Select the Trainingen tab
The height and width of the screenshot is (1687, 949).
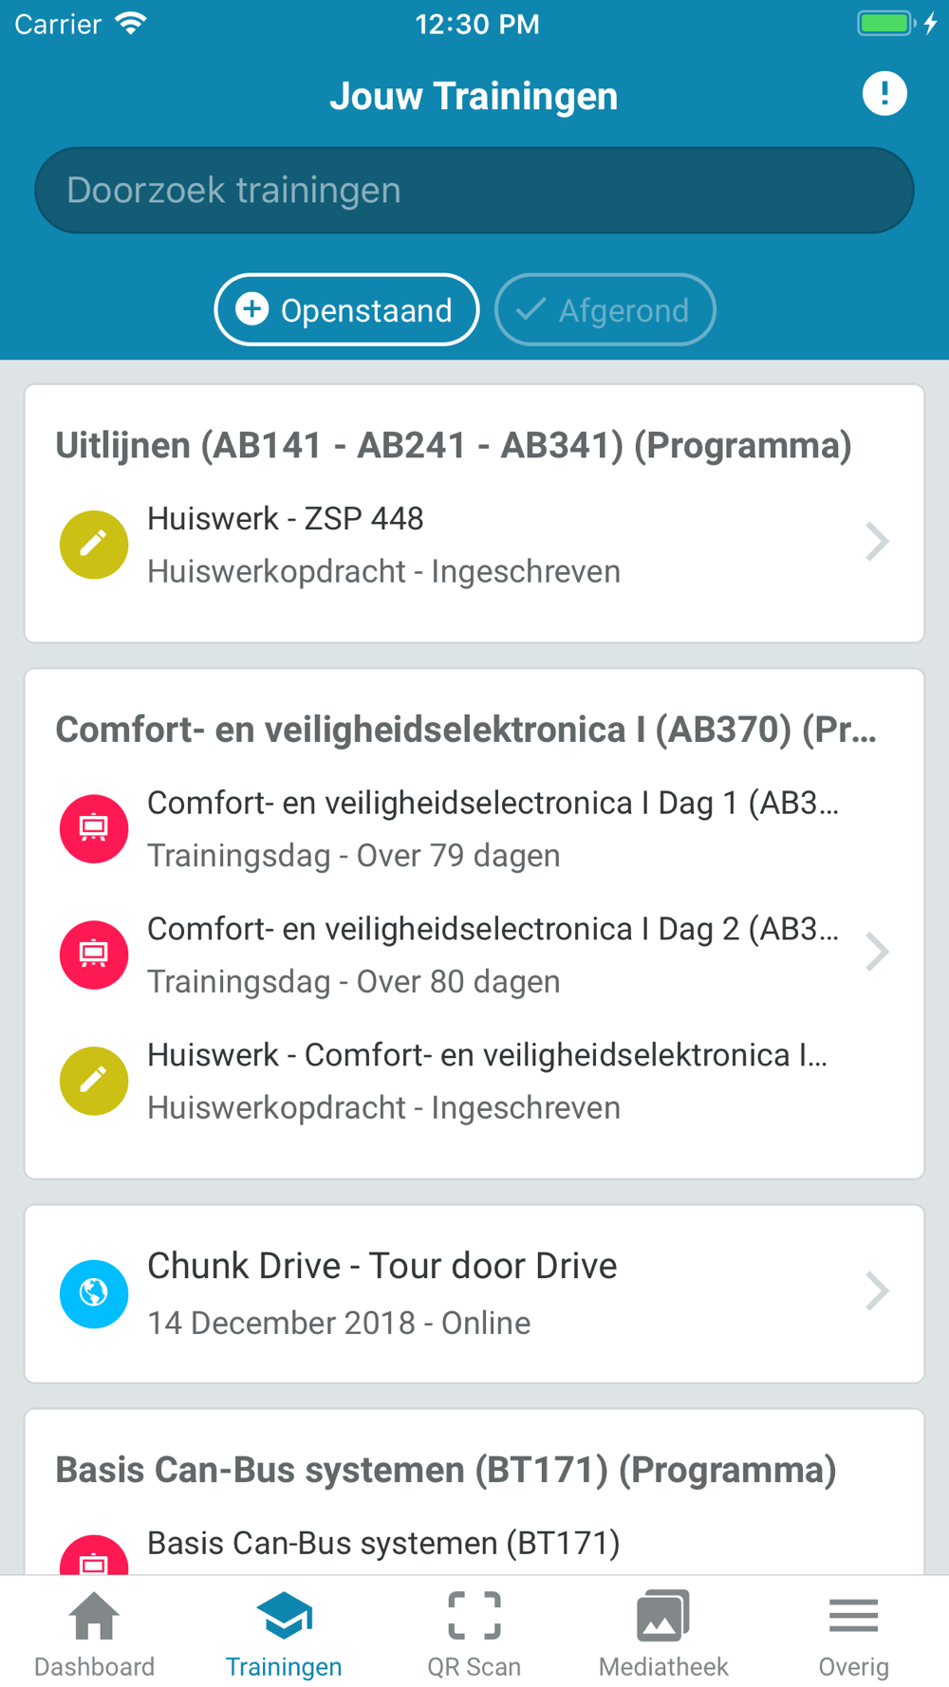[x=284, y=1634]
